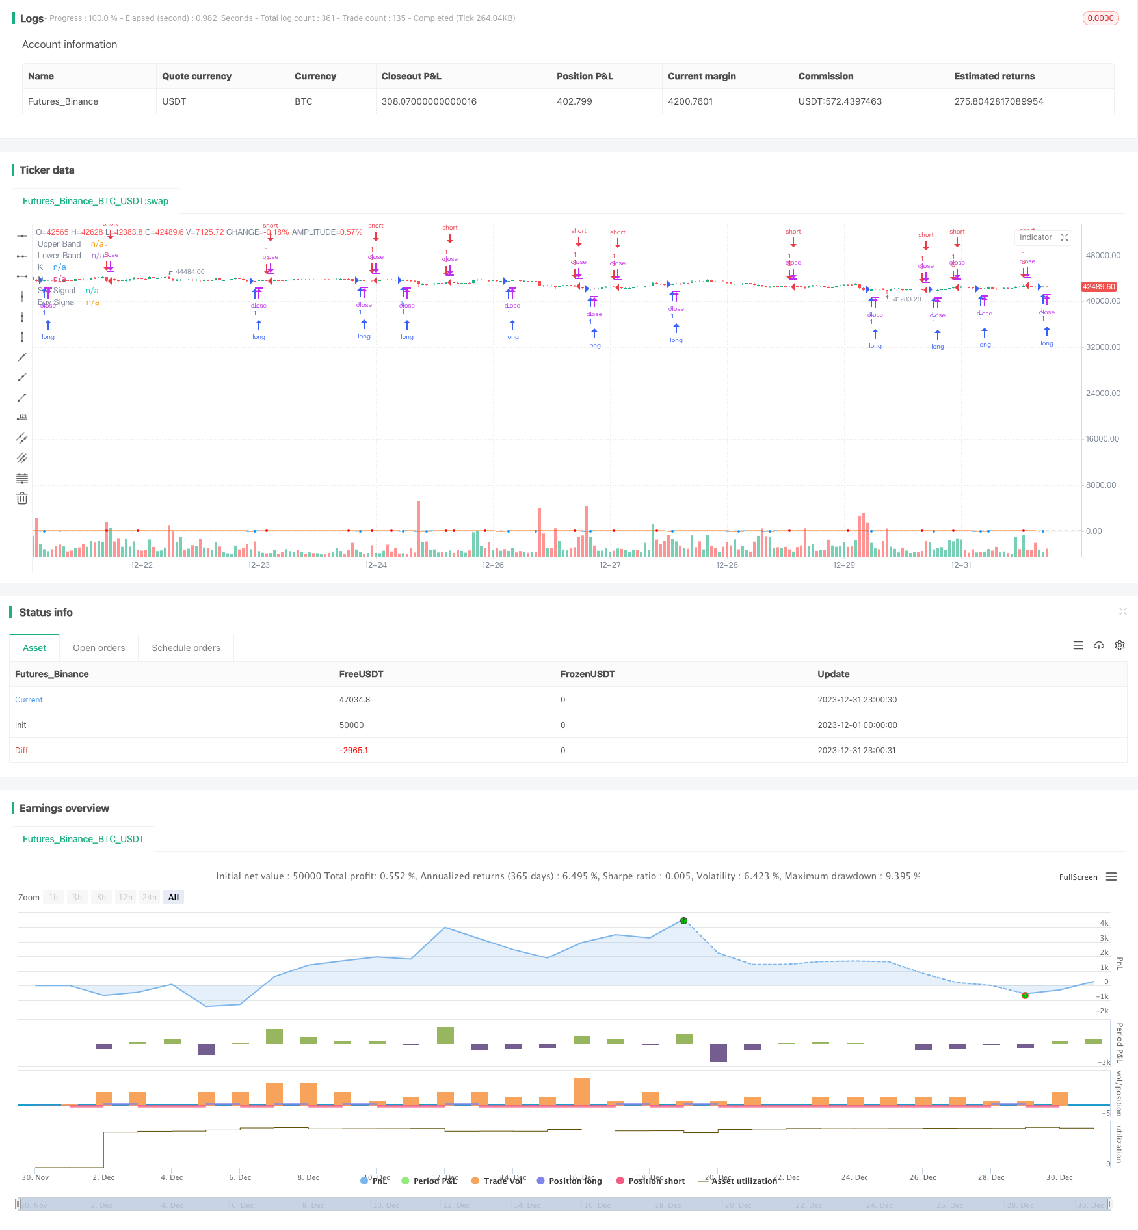Click the green maximum point on the PnL line
The width and height of the screenshot is (1138, 1230).
pos(683,920)
